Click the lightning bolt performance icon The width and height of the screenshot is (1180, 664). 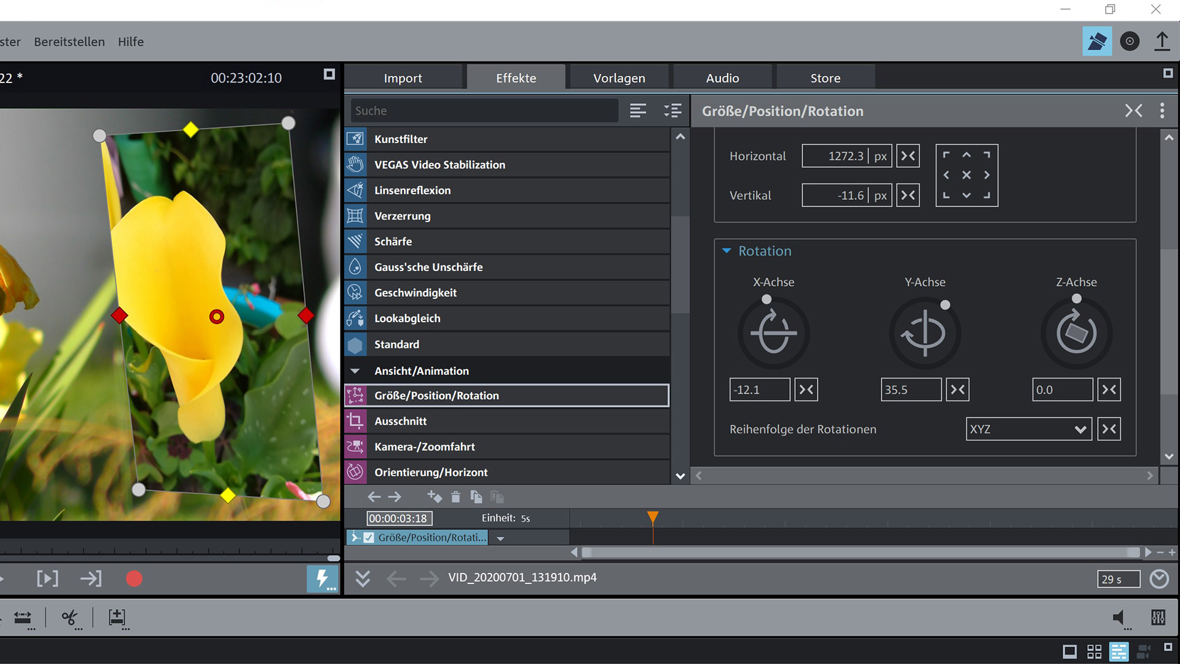pyautogui.click(x=322, y=579)
